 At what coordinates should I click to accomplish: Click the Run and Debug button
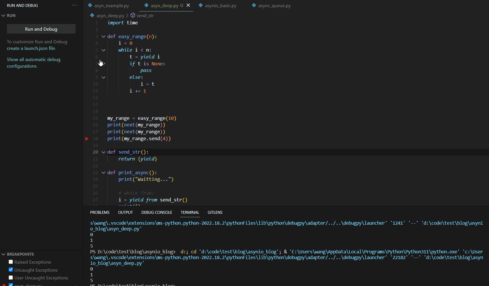41,29
